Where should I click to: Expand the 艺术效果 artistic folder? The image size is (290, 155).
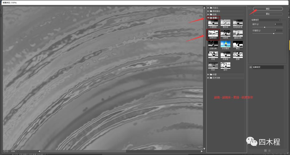pyautogui.click(x=208, y=78)
